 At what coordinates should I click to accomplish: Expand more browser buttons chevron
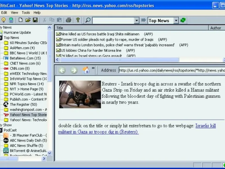[93, 68]
